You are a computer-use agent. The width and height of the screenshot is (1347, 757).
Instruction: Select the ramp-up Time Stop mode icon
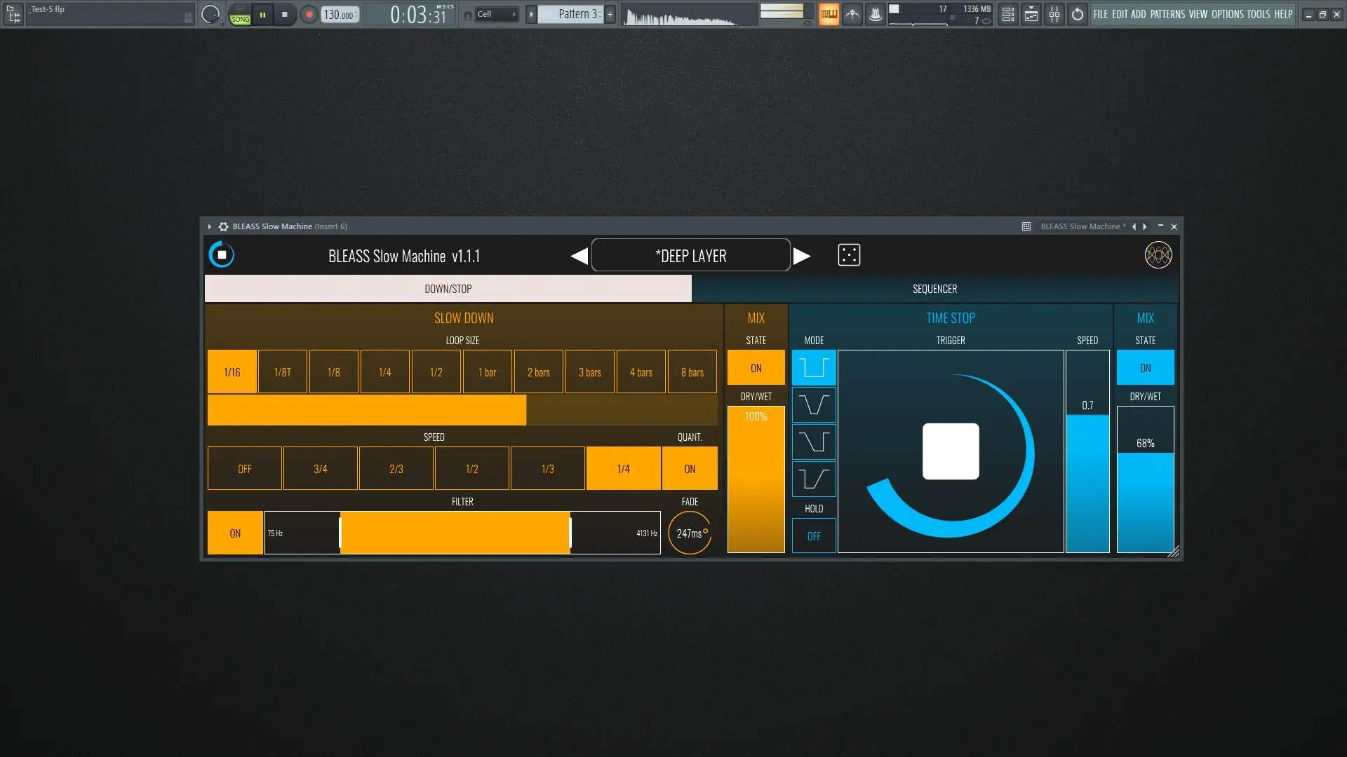(814, 479)
